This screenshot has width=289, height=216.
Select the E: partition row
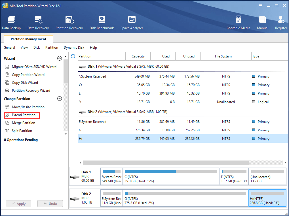[x=183, y=93]
